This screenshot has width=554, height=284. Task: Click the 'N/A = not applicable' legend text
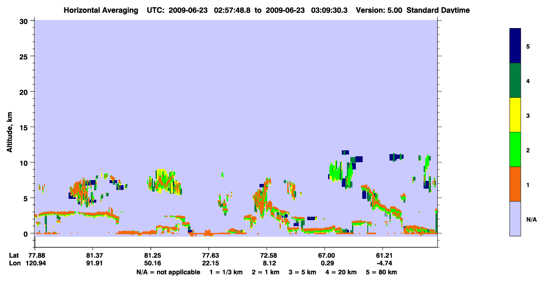click(x=168, y=272)
